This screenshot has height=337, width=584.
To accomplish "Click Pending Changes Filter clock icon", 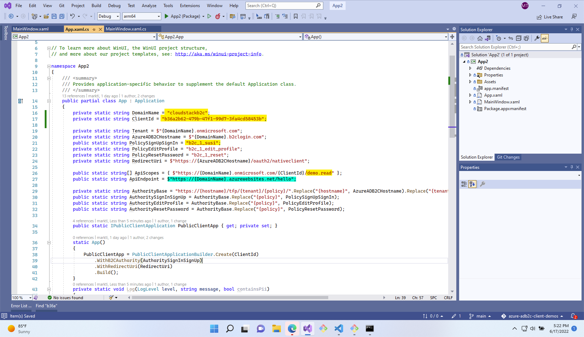I will [499, 38].
